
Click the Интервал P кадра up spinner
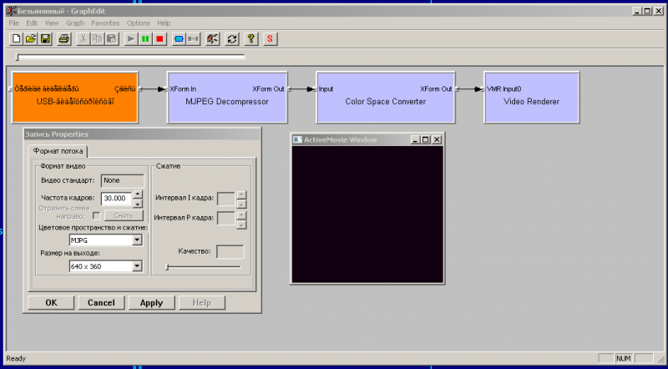241,215
